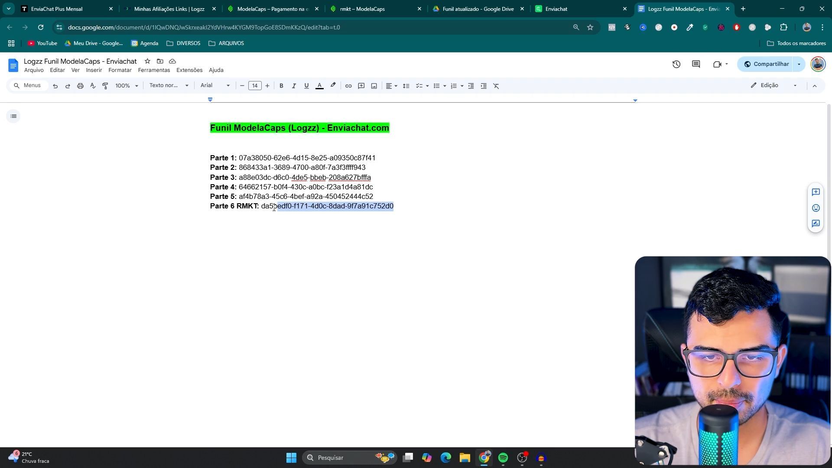Star the Logzz Funil ModelaCaps document
832x468 pixels.
147,61
